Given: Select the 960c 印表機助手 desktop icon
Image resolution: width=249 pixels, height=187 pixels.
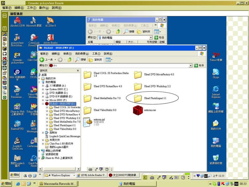Looking at the screenshot, I should point(17,75).
